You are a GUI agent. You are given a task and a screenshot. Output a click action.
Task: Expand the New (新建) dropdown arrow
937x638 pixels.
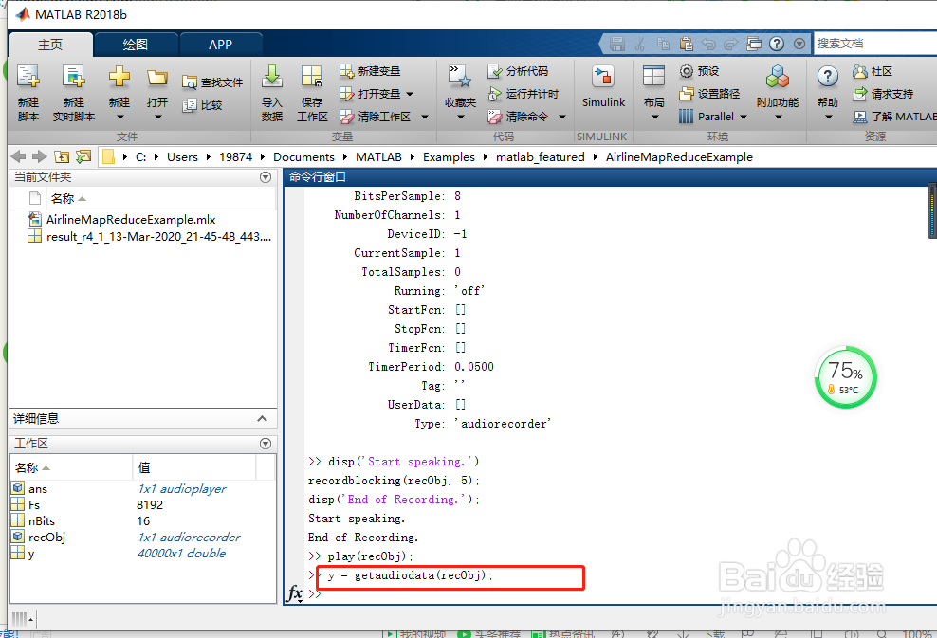[x=119, y=118]
